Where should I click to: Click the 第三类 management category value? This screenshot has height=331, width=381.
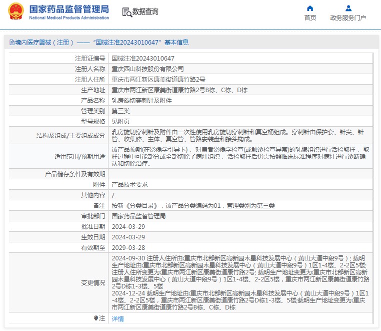120,111
